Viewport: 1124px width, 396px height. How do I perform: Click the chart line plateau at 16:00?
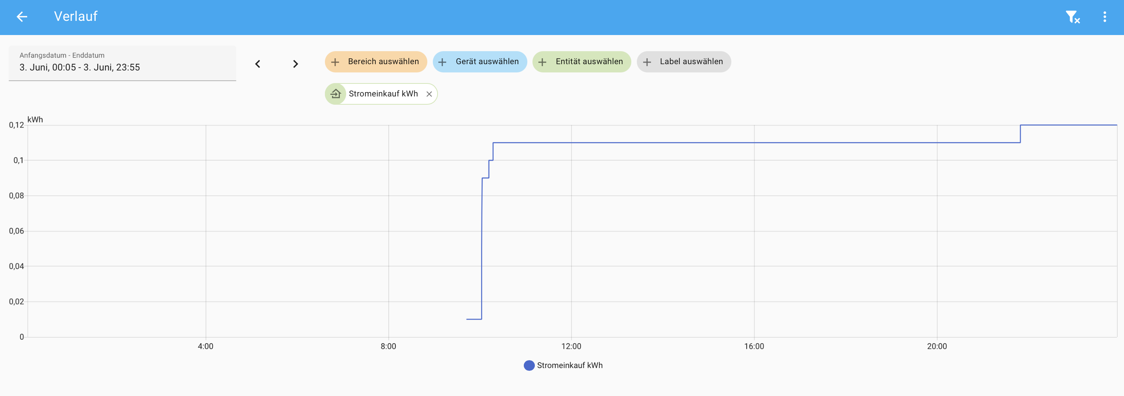[x=754, y=142]
